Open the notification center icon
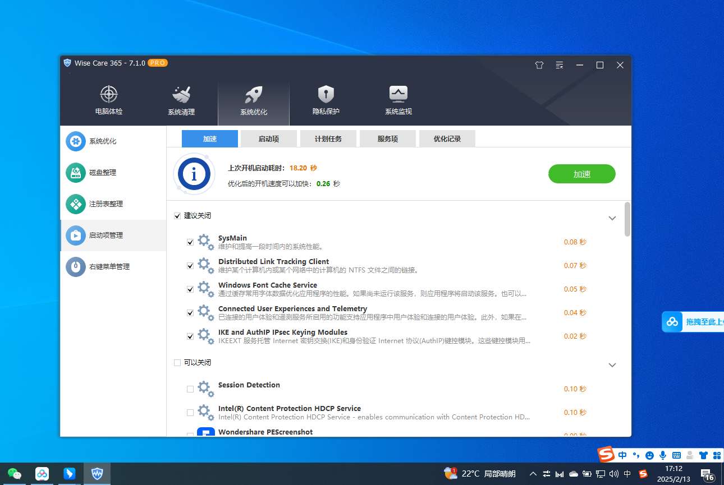 pyautogui.click(x=707, y=474)
